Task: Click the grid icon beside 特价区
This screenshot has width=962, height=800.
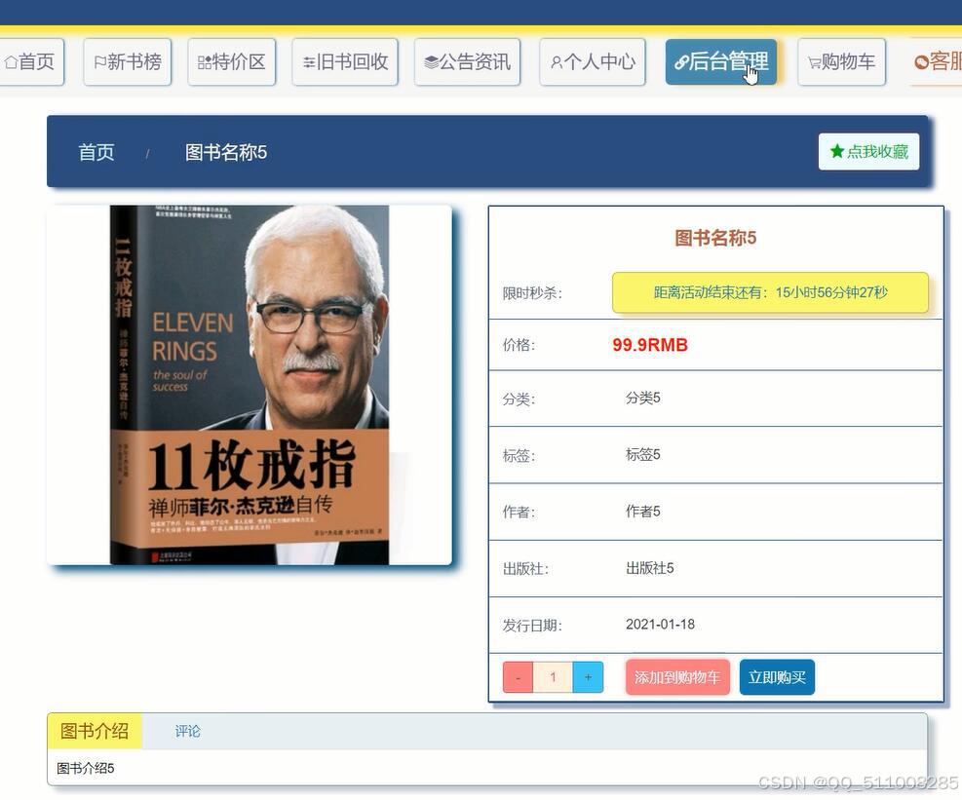Action: 205,62
